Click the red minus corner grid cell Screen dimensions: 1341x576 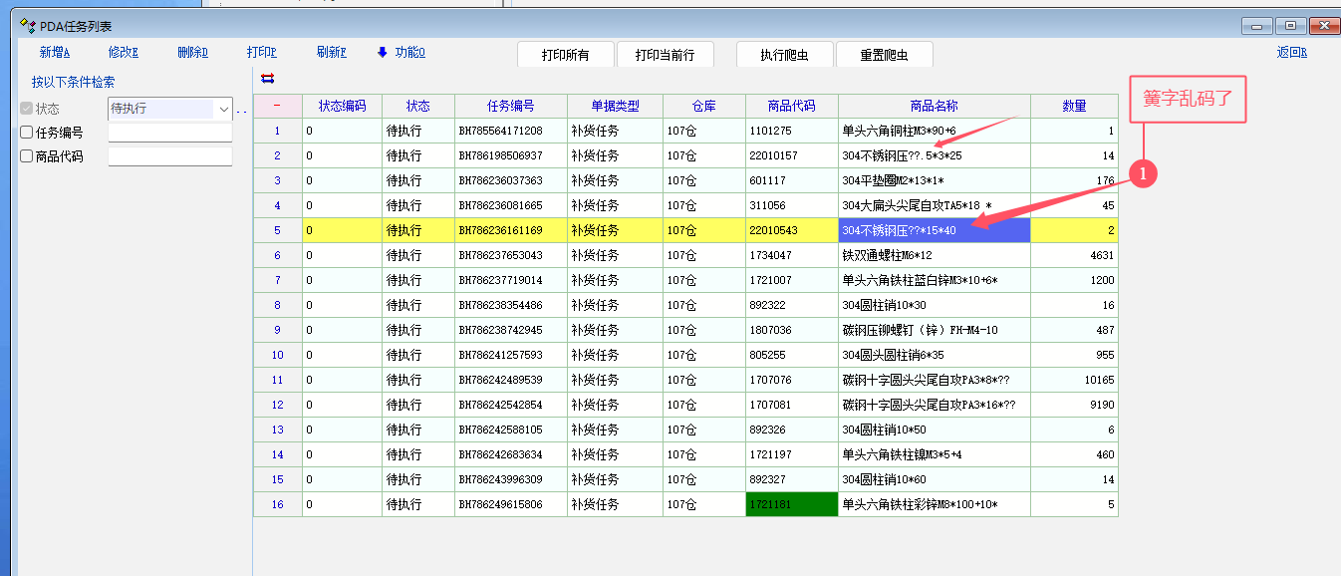tap(277, 106)
